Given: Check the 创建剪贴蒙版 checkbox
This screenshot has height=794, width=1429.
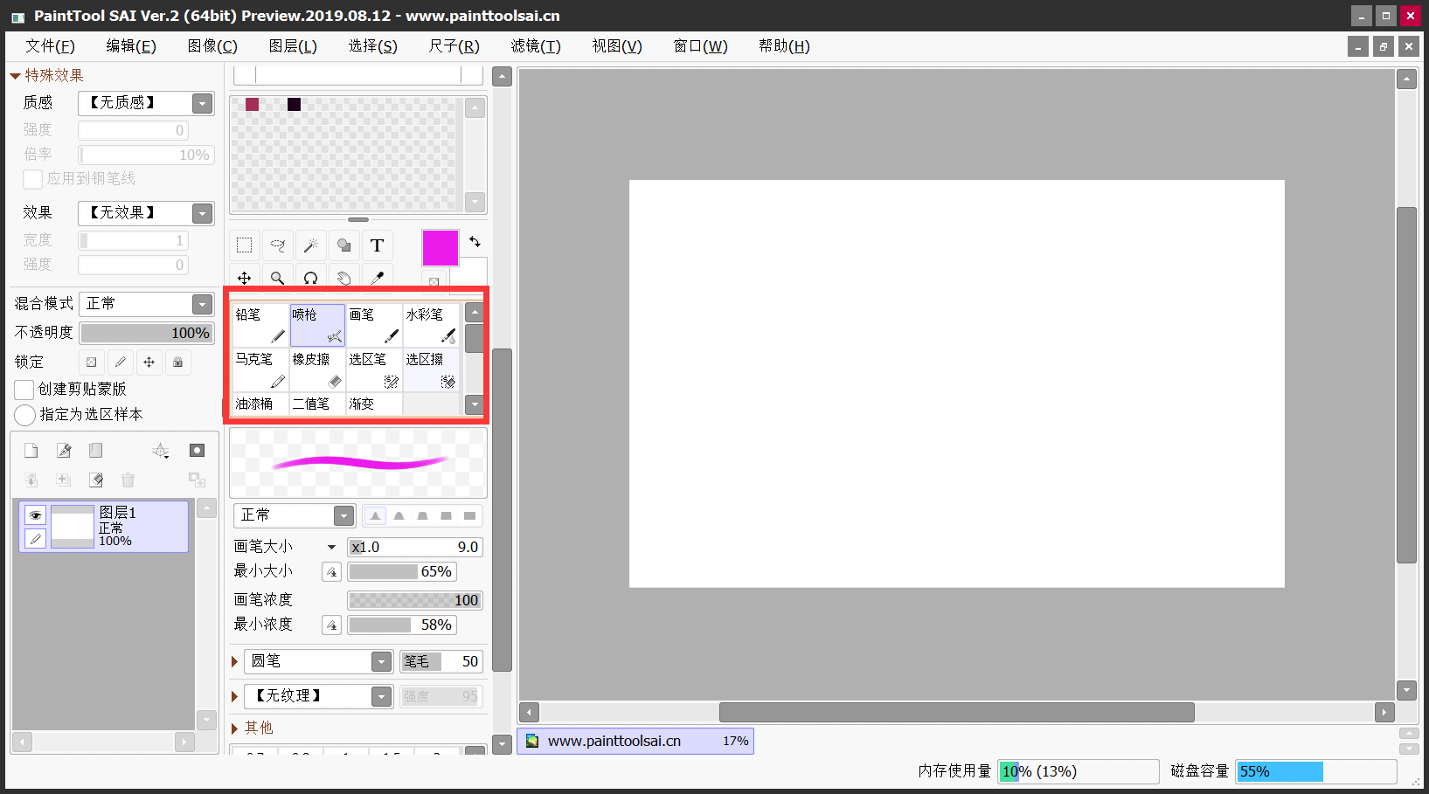Looking at the screenshot, I should (x=24, y=390).
